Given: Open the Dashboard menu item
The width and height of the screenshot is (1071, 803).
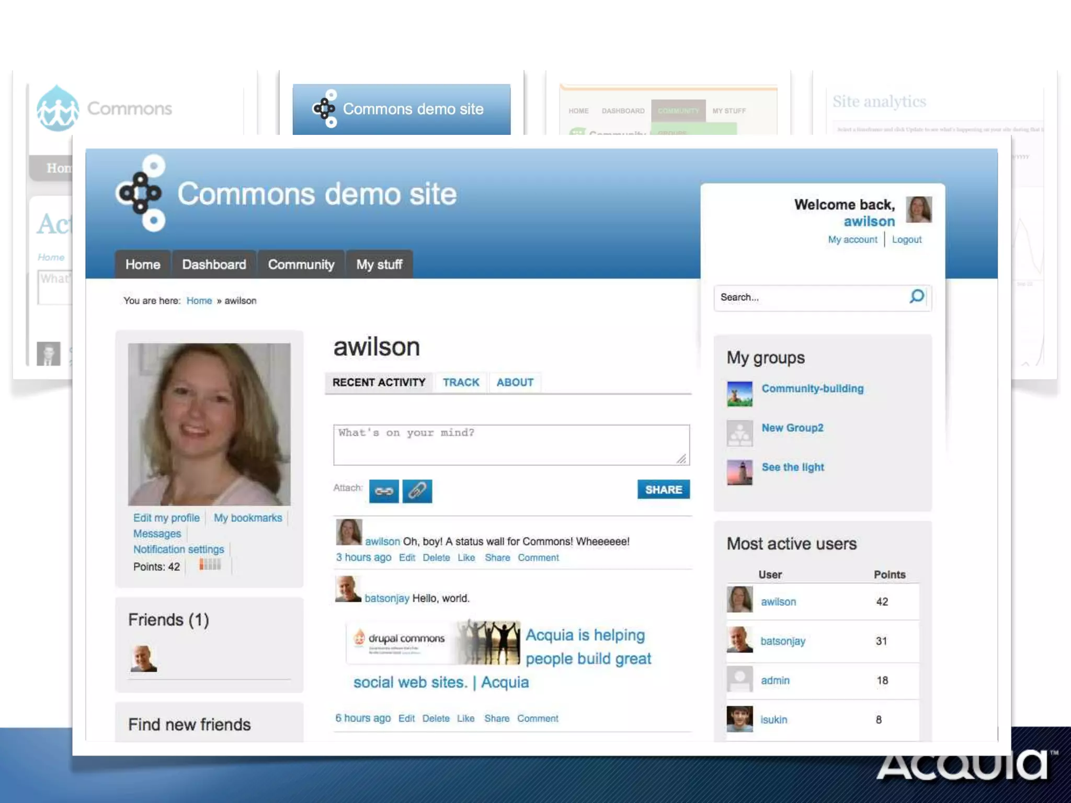Looking at the screenshot, I should [214, 265].
